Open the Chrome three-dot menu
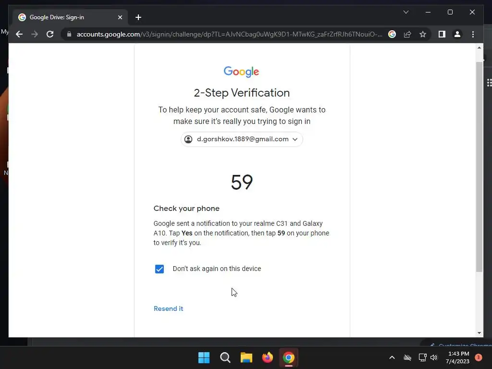The width and height of the screenshot is (492, 369). [473, 34]
